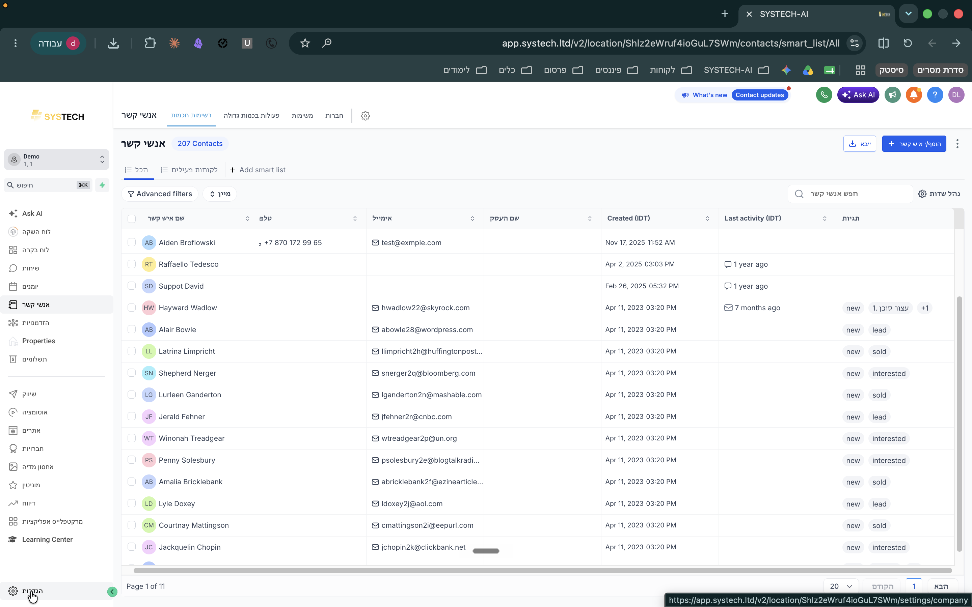Screen dimensions: 972x607
Task: Click the horizontal table scrollbar
Action: [542, 571]
